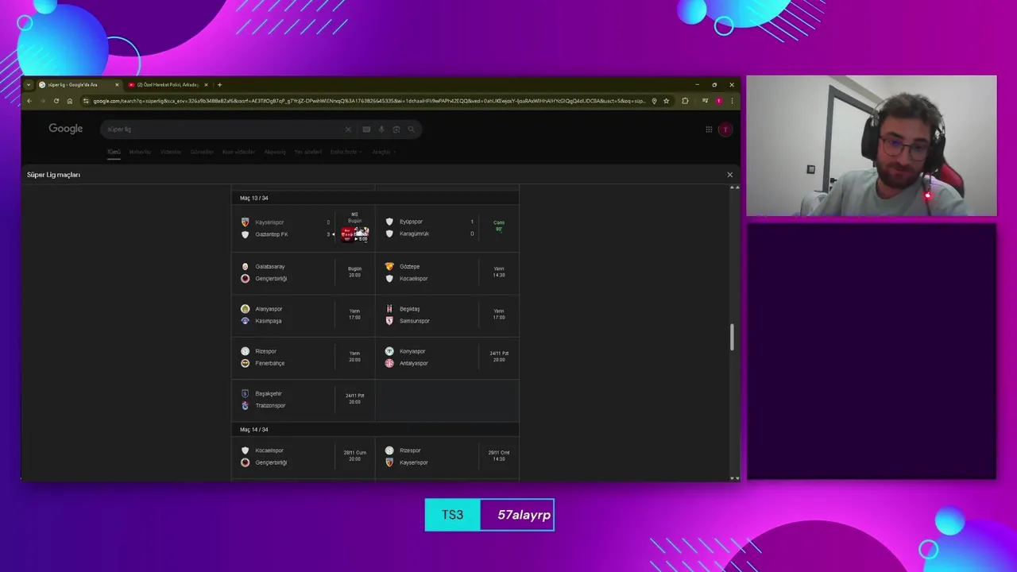The height and width of the screenshot is (572, 1017).
Task: Play the Kayserispor match highlights video thumbnail
Action: 354,234
